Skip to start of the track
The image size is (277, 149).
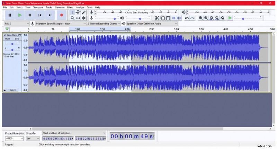(40, 15)
